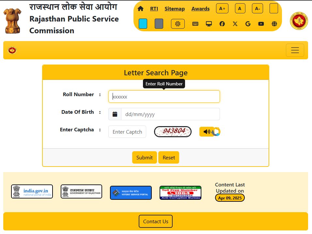
Task: Click the Home icon in the header
Action: point(141,9)
